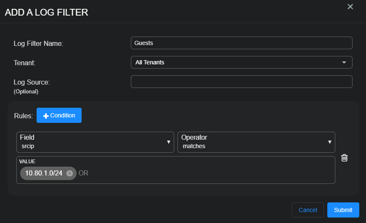Viewport: 366px width, 223px height.
Task: Remove the 10.80.1.0/24 value chip
Action: (x=69, y=173)
